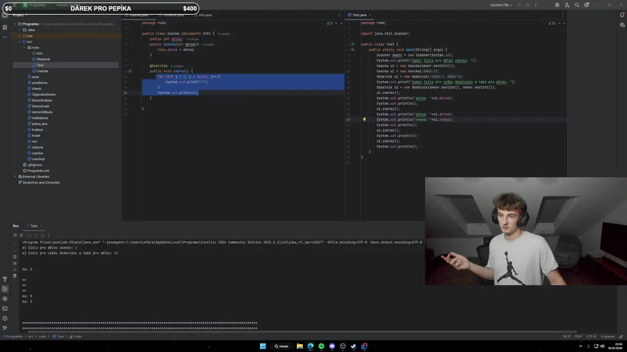This screenshot has width=627, height=352.
Task: Expand the out folder
Action: point(19,36)
